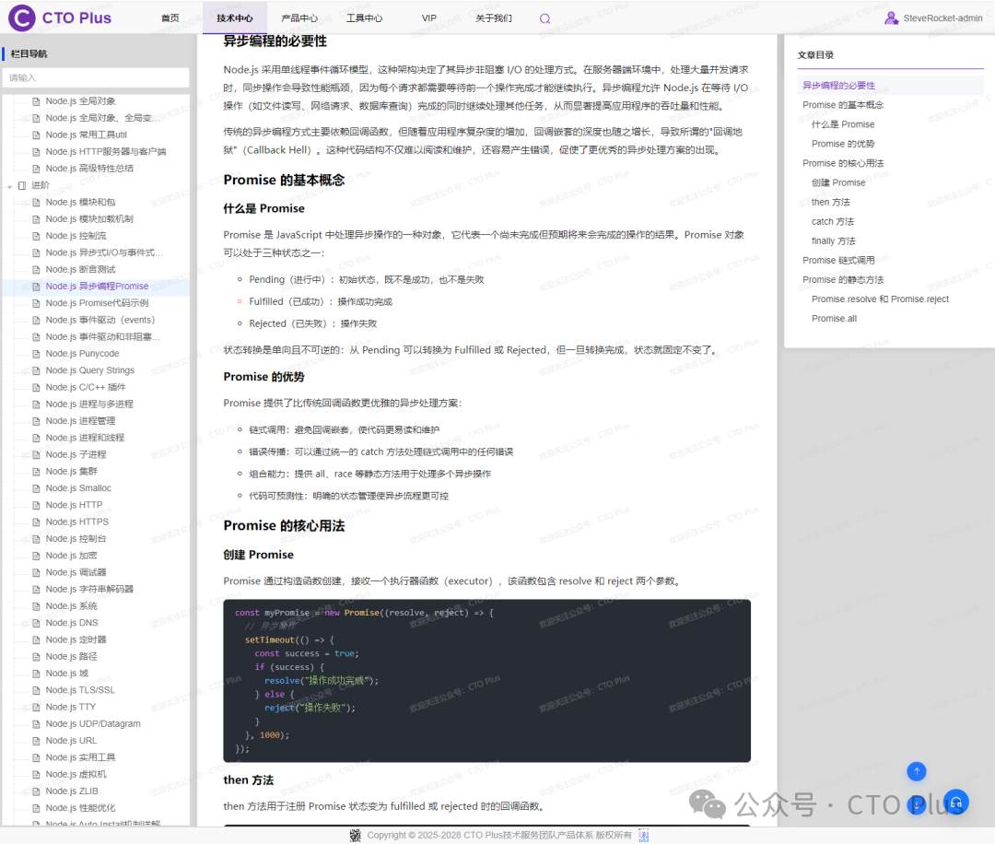Select Node.js Promise代码示例 in the sidebar
Screen dimensions: 995x844
(99, 302)
